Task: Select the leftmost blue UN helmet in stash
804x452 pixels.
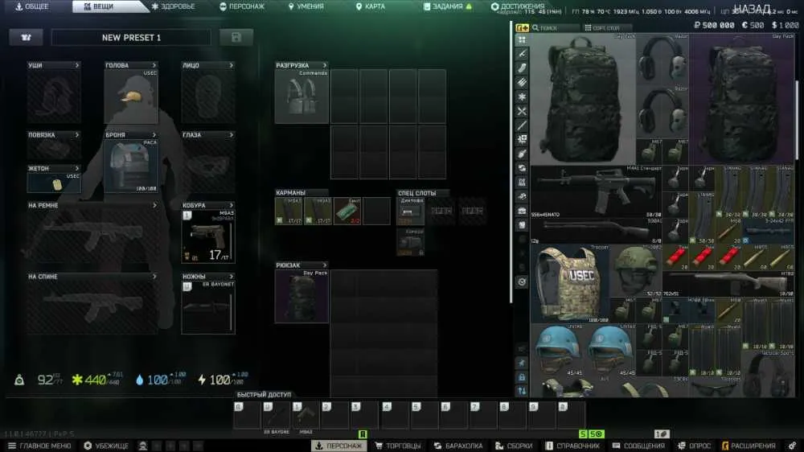Action: pos(557,350)
